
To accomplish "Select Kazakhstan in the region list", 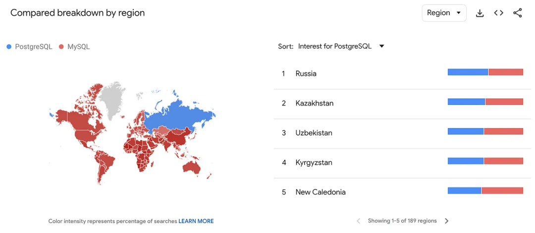I will [x=314, y=103].
